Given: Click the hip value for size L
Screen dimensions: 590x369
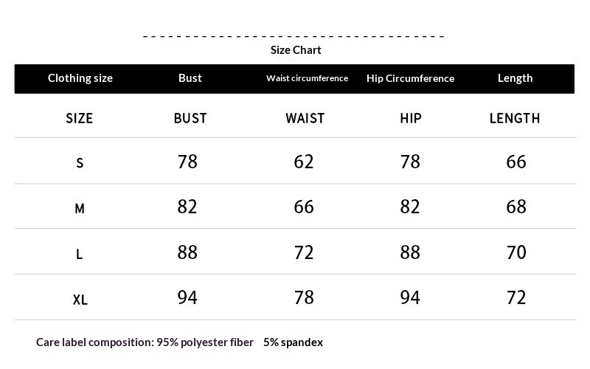Looking at the screenshot, I should [x=410, y=252].
